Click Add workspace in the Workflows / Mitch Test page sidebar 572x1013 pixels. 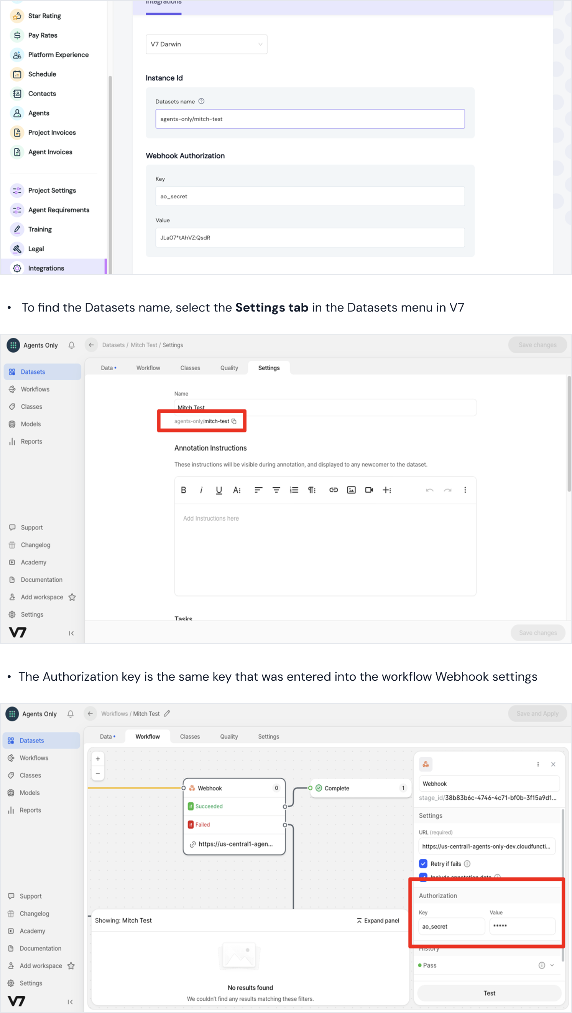pyautogui.click(x=41, y=965)
